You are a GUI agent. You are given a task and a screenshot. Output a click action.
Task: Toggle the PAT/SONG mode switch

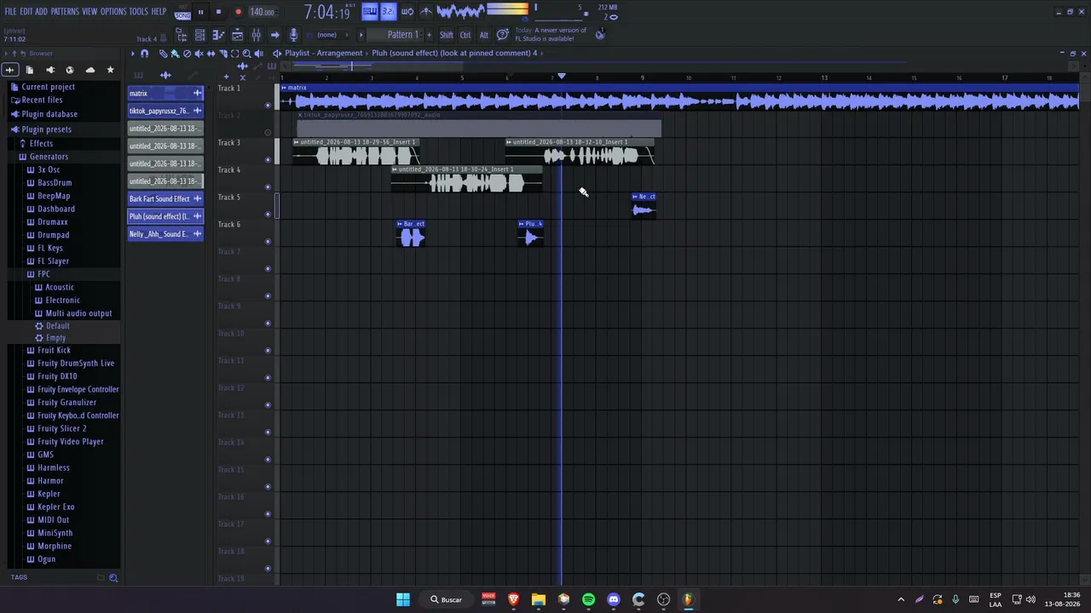(182, 12)
